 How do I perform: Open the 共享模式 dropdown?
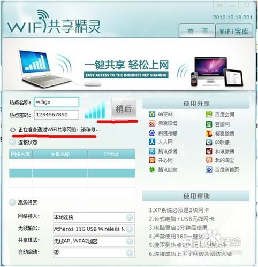coord(130,241)
